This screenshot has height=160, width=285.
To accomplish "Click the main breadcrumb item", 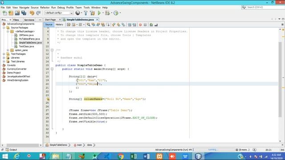I will (79, 145).
